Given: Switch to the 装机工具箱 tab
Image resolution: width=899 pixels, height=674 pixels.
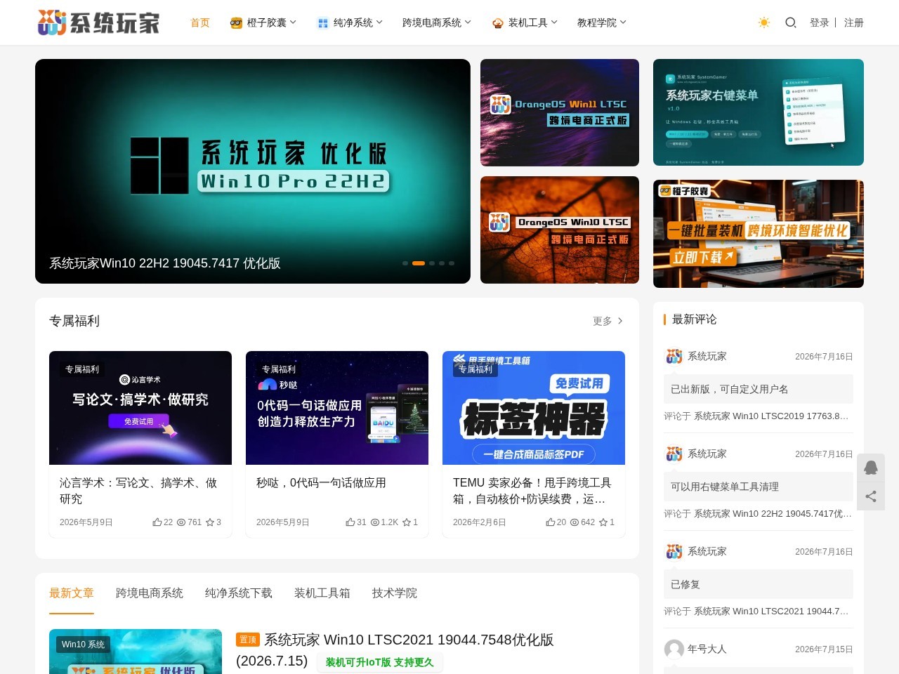Looking at the screenshot, I should [322, 593].
